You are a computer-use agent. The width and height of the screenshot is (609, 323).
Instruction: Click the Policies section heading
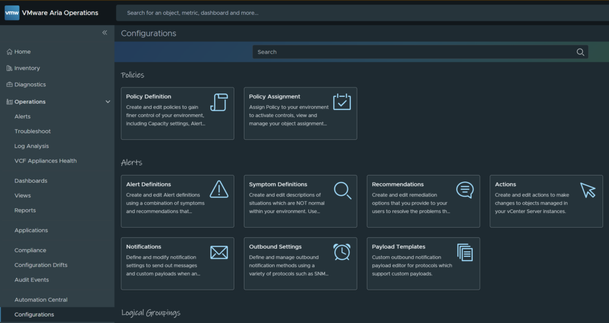133,75
